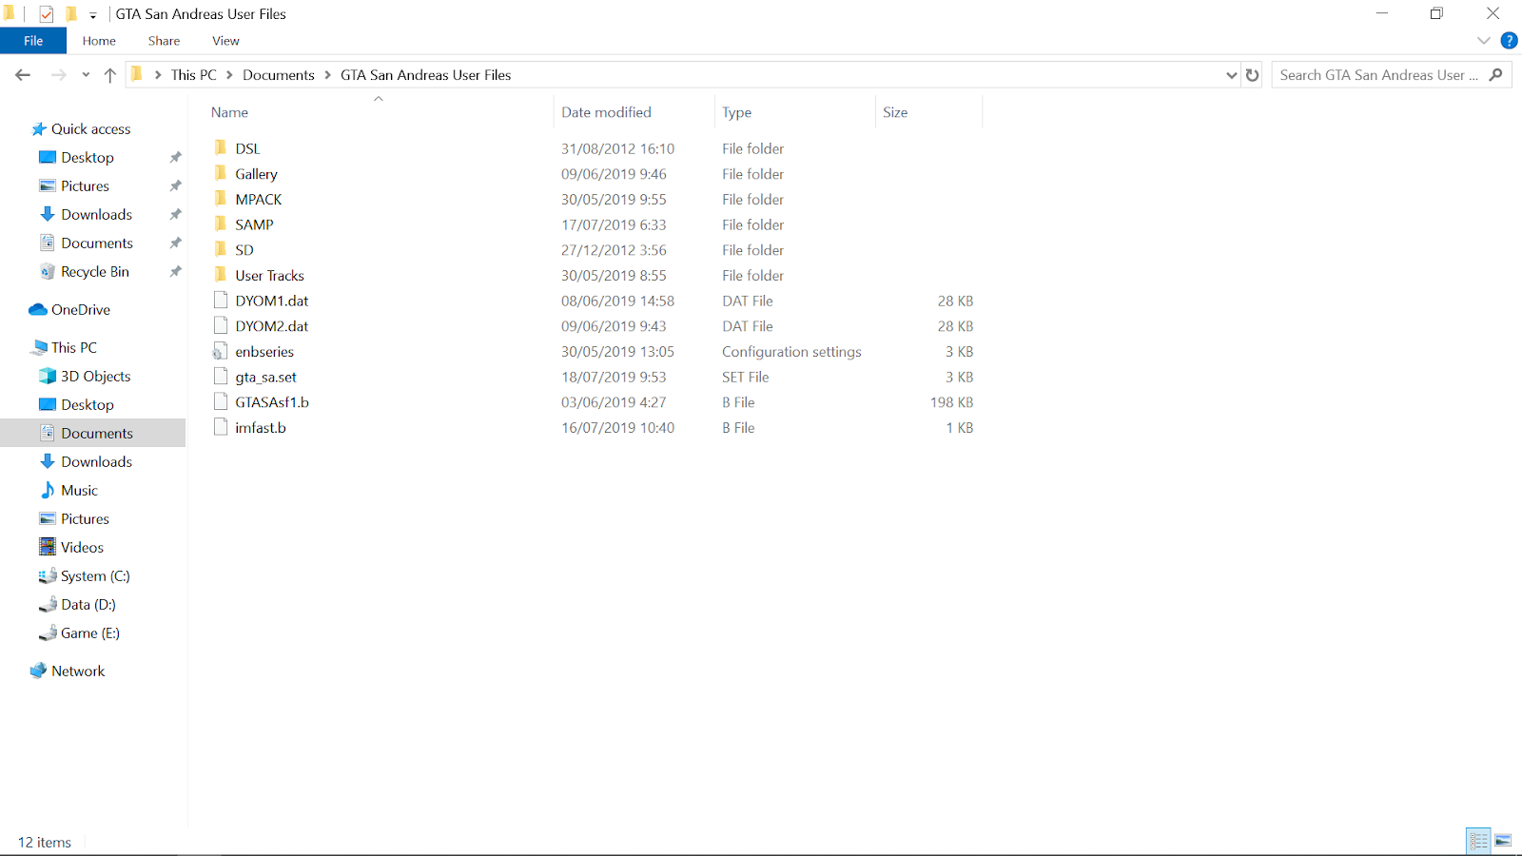Image resolution: width=1522 pixels, height=856 pixels.
Task: Expand the address bar history dropdown
Action: [1231, 74]
